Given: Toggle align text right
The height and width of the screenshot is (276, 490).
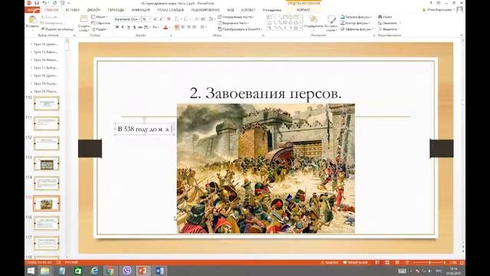Looking at the screenshot, I should (188, 28).
